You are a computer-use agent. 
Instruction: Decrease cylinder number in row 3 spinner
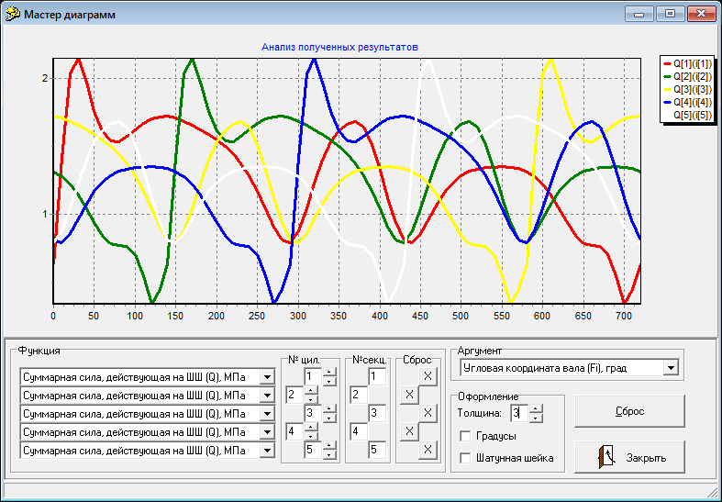tap(329, 418)
